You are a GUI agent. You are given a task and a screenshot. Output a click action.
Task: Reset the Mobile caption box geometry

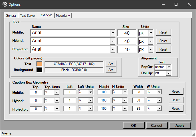pos(176,92)
